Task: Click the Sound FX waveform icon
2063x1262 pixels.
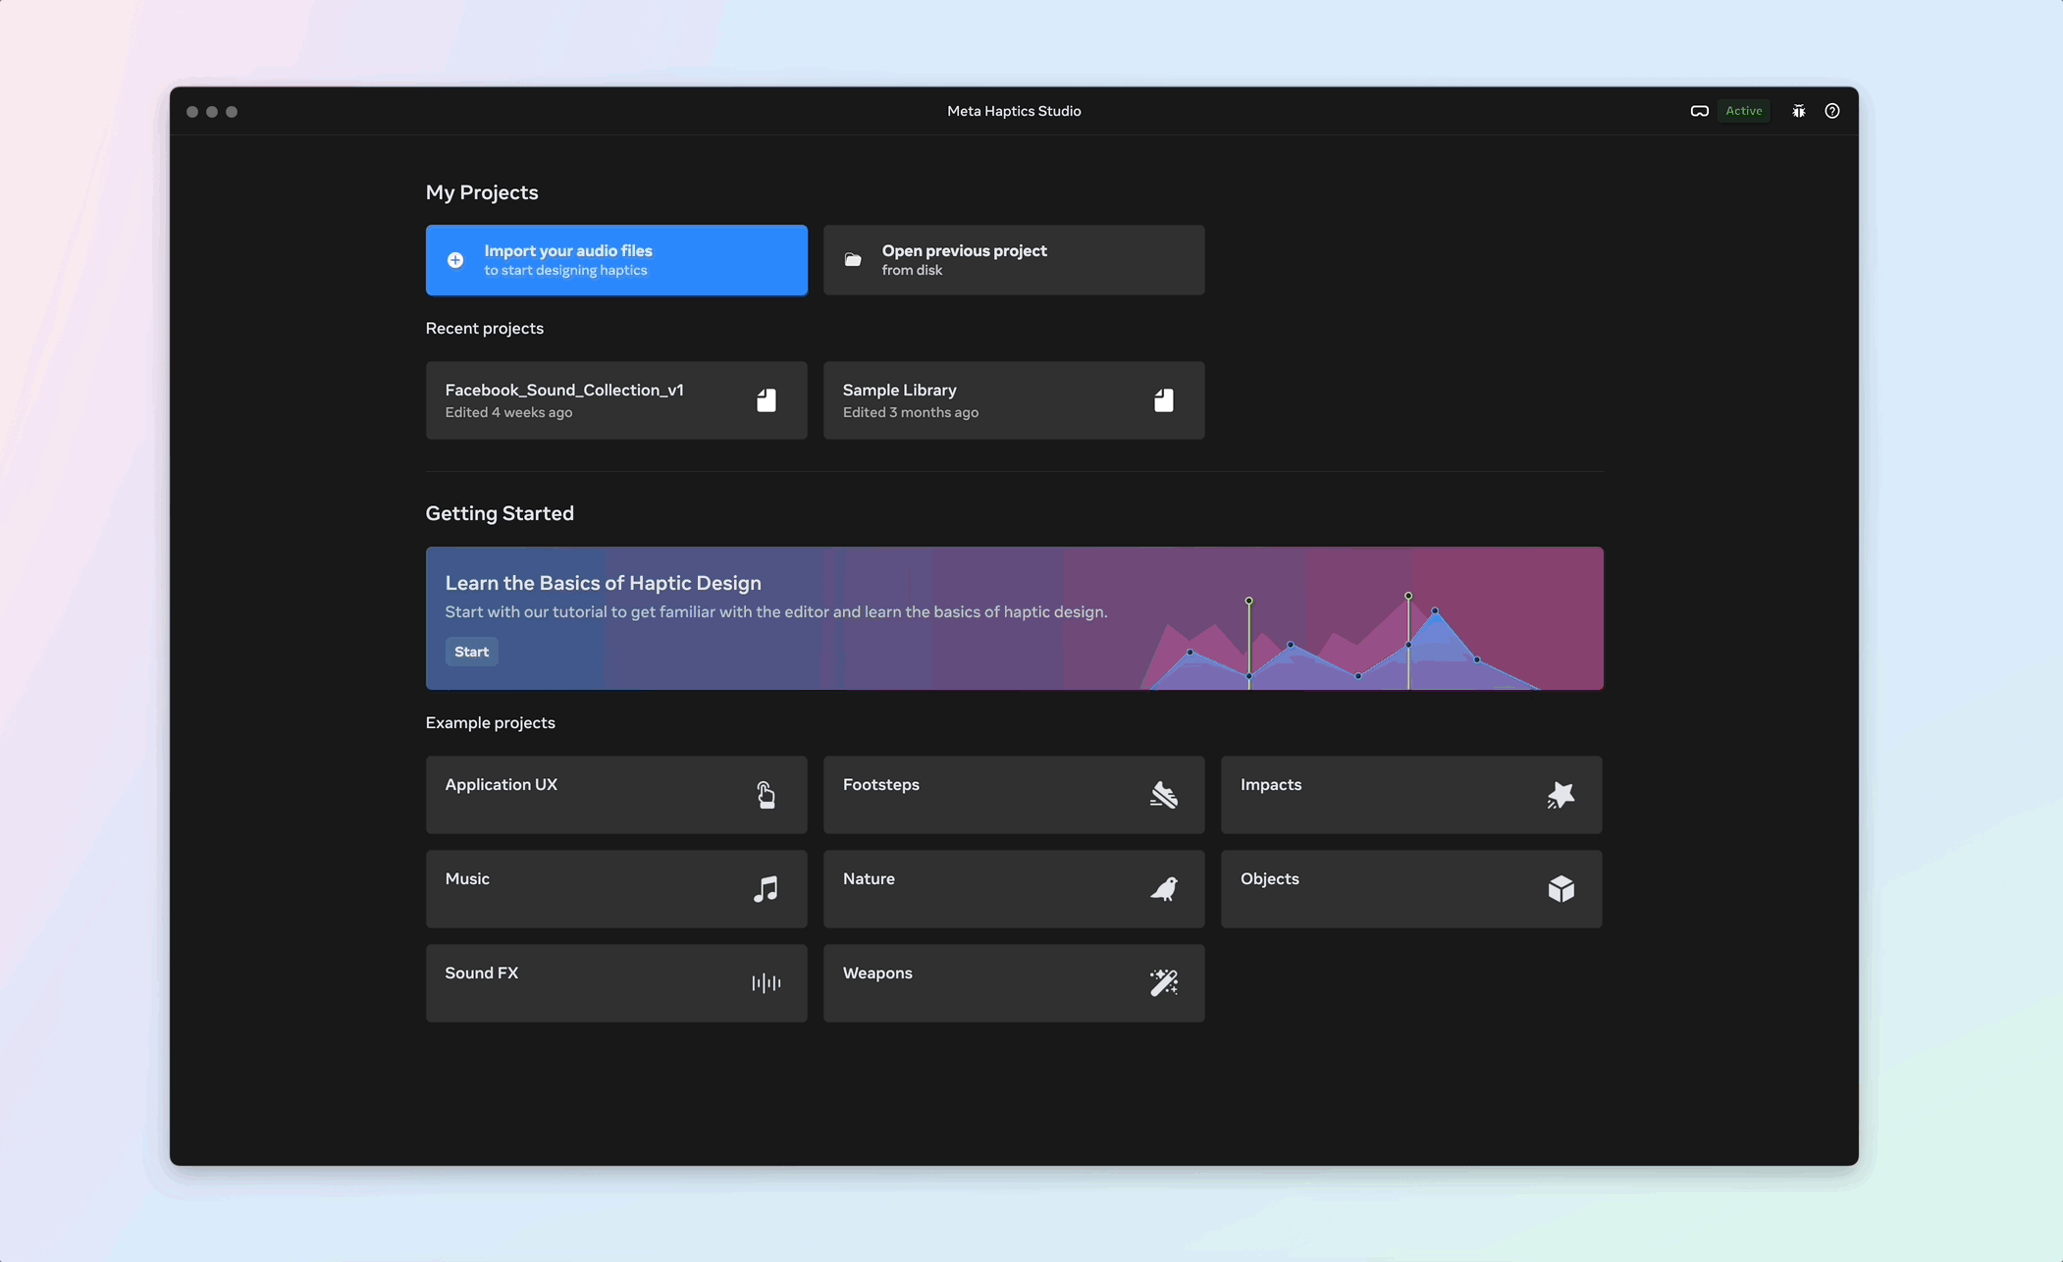Action: pos(766,982)
